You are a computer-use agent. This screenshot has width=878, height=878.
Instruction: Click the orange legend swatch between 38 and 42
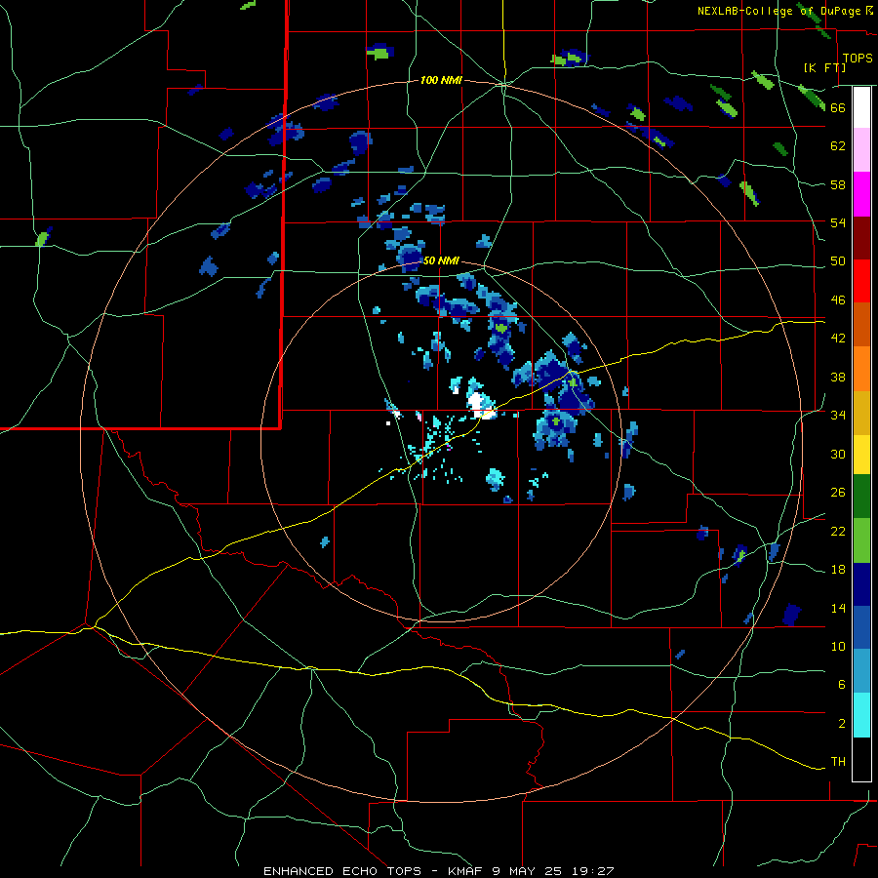click(861, 369)
